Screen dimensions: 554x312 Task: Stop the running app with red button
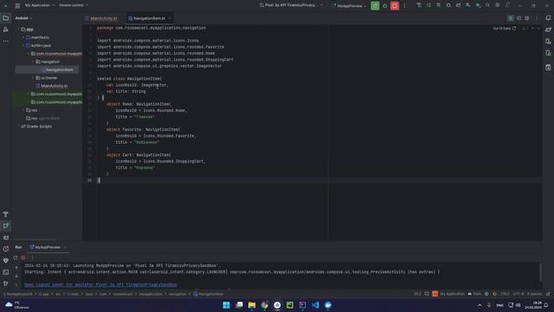395,6
